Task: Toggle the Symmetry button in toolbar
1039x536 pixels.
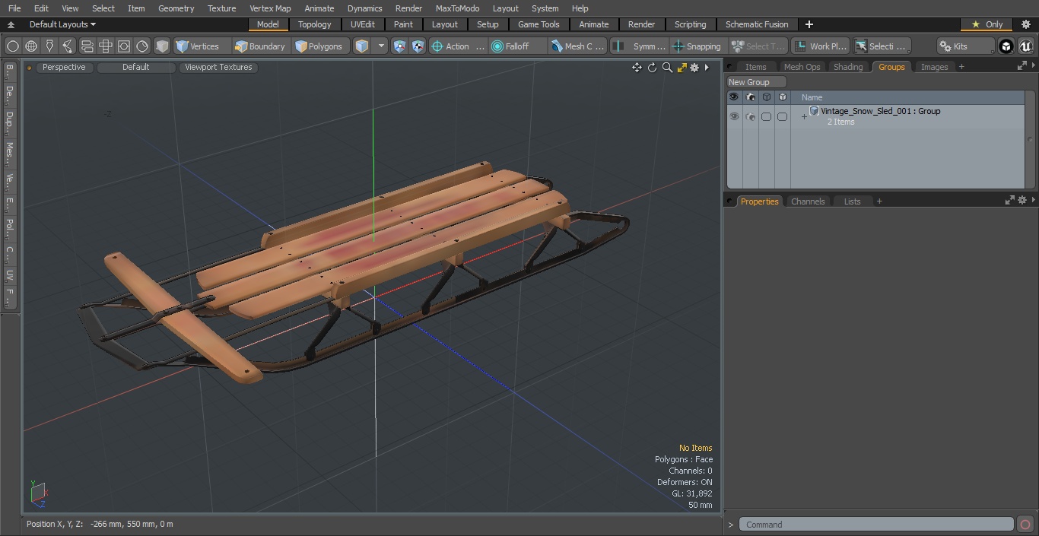Action: 640,46
